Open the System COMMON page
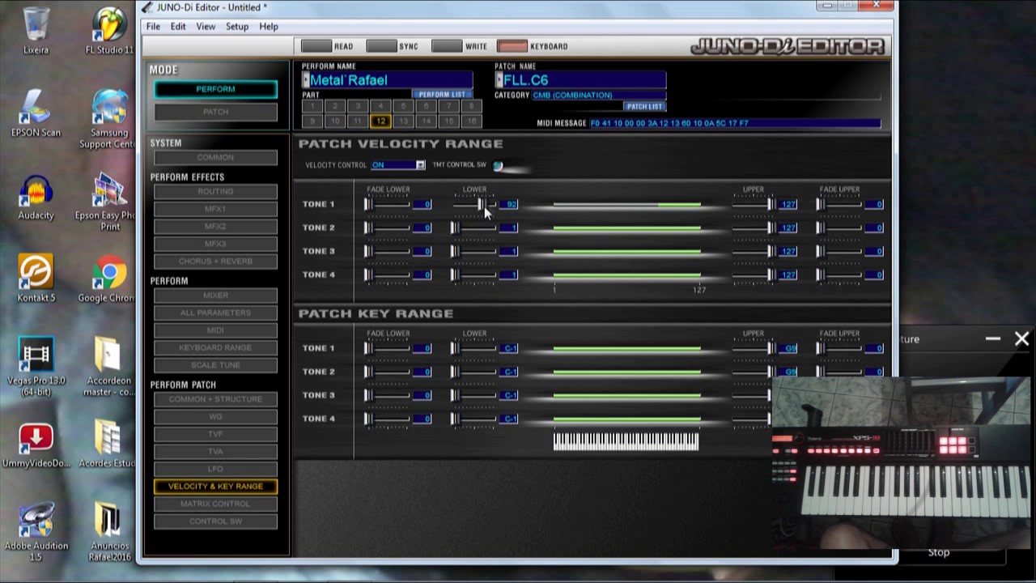1036x583 pixels. [215, 157]
